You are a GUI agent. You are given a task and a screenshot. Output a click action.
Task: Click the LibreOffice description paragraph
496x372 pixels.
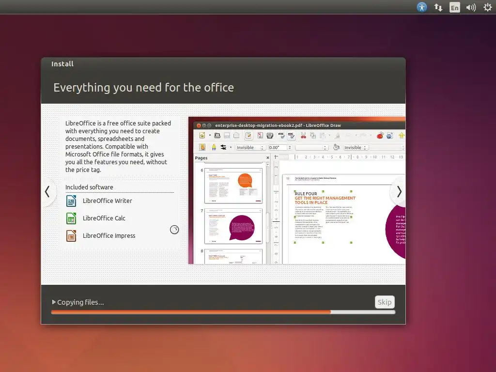click(x=118, y=146)
